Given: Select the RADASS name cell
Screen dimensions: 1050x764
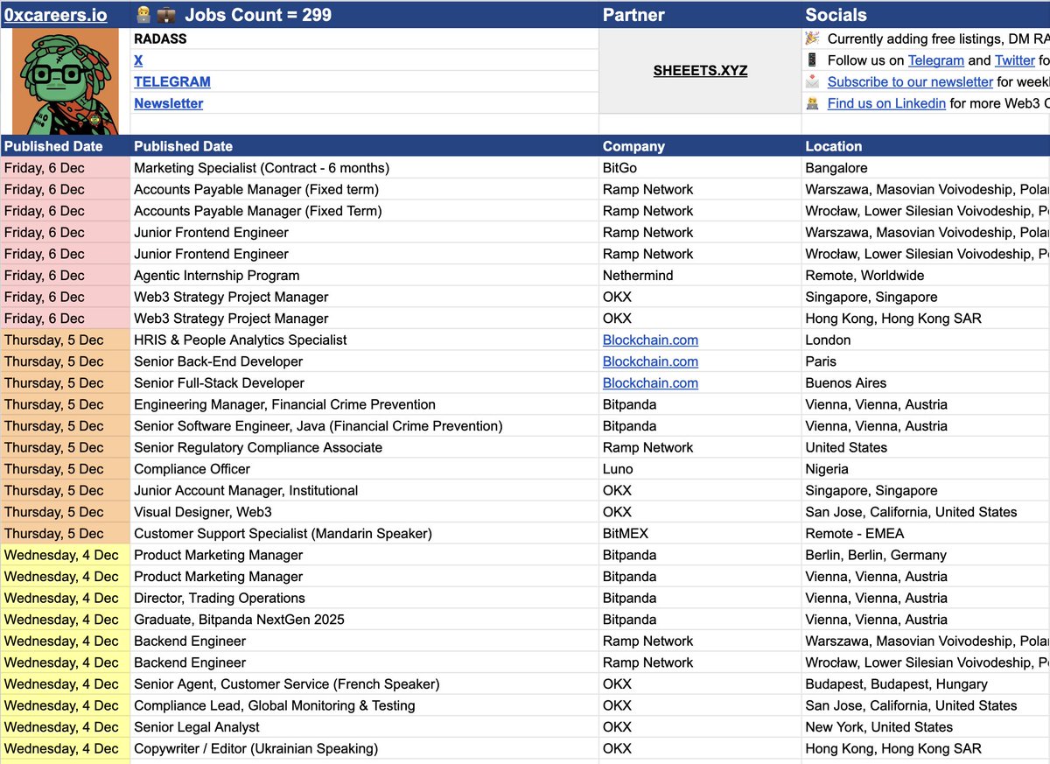Looking at the screenshot, I should 364,39.
